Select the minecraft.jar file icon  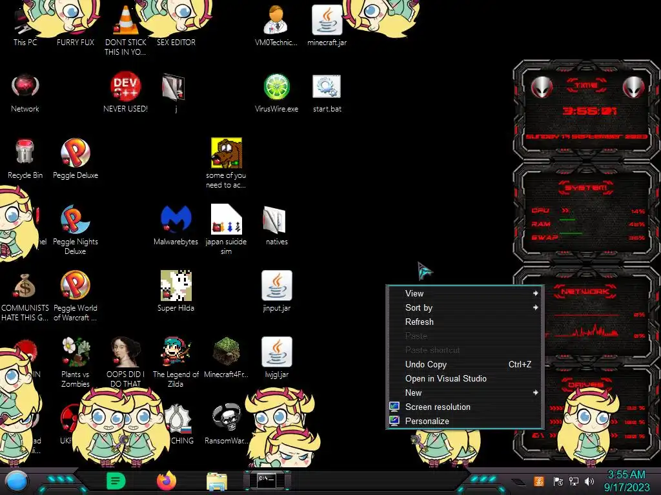[x=327, y=25]
